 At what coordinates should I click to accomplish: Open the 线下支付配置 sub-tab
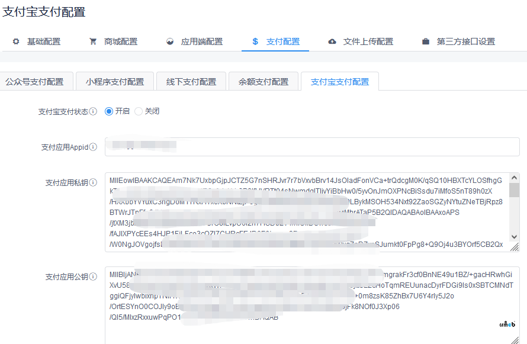(x=191, y=82)
